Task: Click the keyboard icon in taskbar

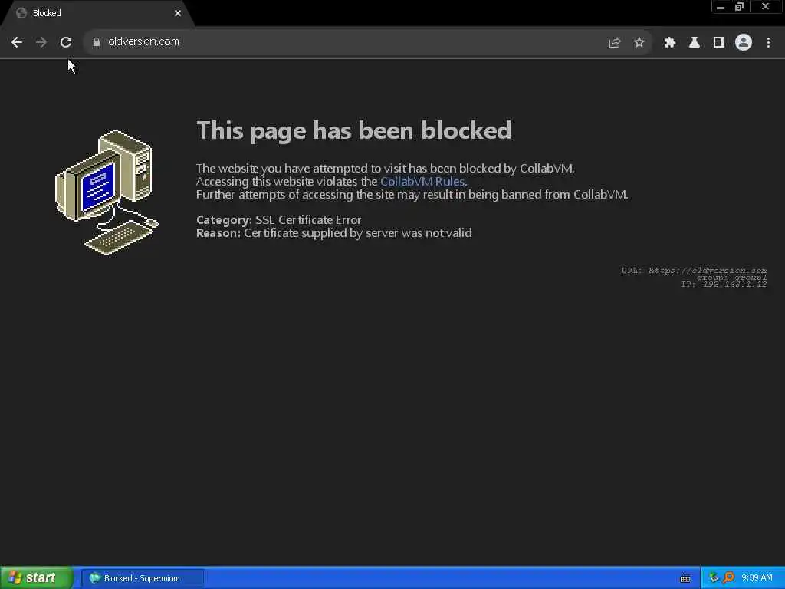Action: [685, 578]
